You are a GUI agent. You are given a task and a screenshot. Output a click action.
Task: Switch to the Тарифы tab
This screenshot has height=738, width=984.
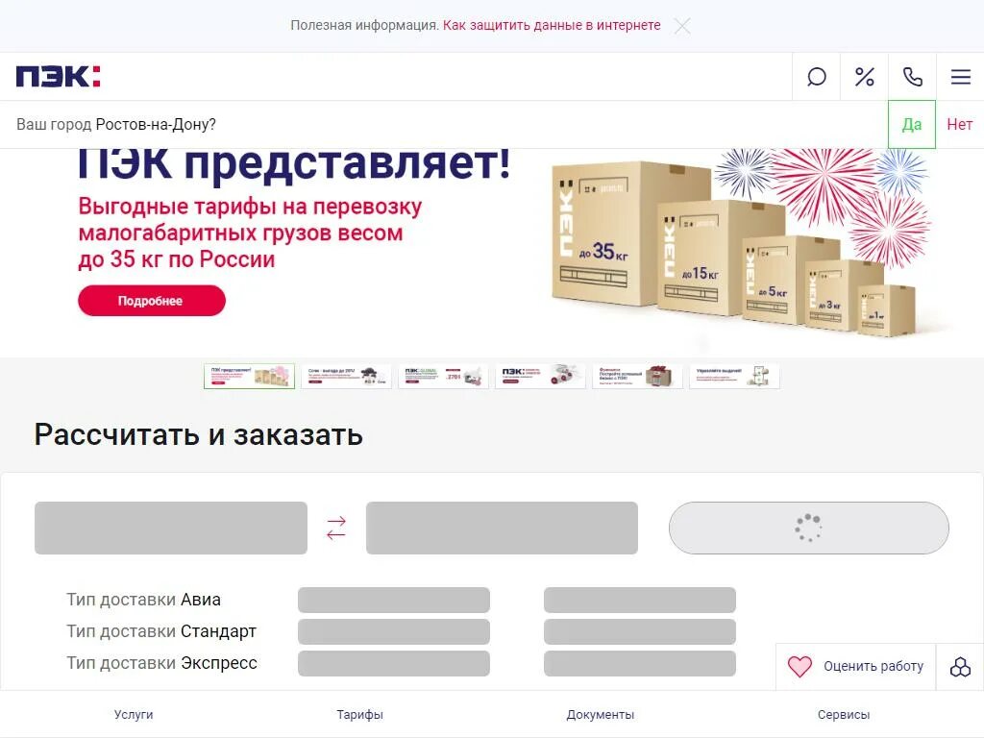pyautogui.click(x=359, y=714)
